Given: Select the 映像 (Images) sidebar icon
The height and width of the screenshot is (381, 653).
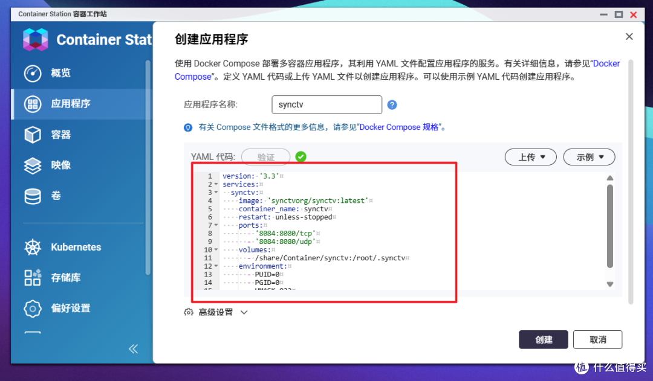Looking at the screenshot, I should 33,165.
